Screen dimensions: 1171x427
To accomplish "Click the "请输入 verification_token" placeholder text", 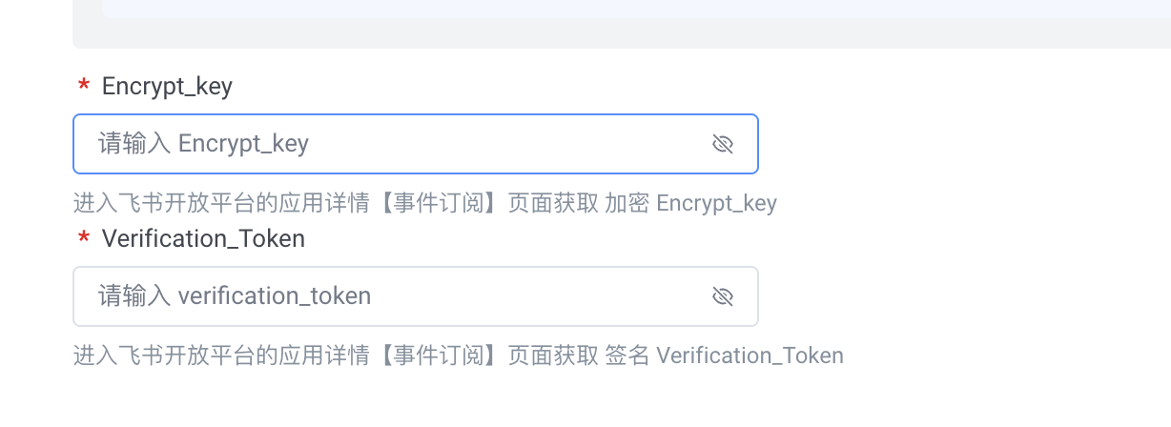I will pyautogui.click(x=235, y=296).
